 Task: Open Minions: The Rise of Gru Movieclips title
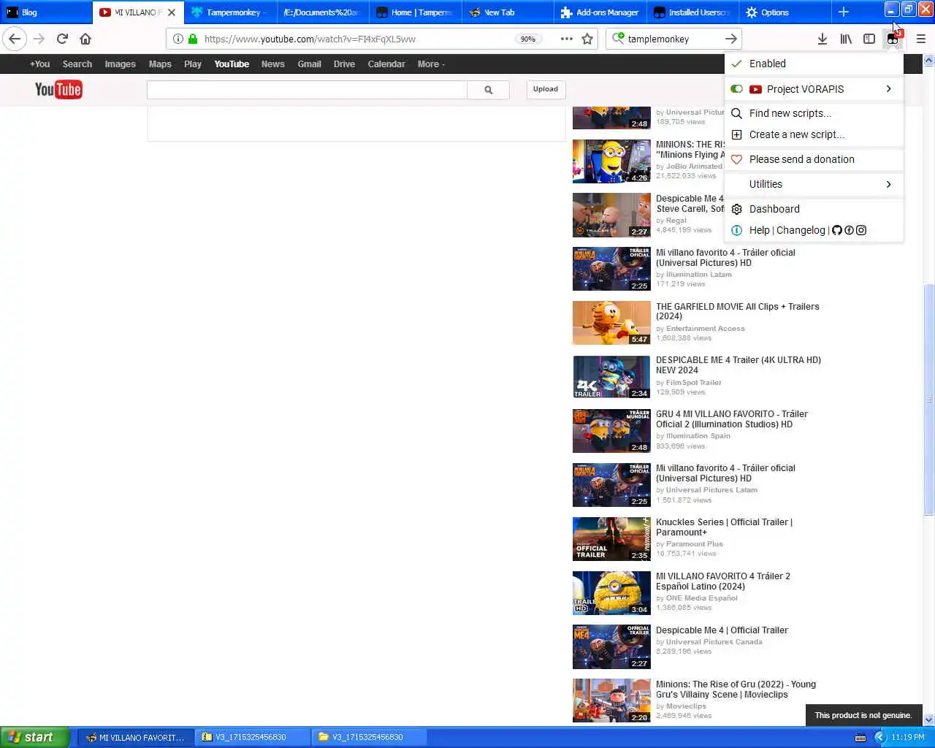[x=736, y=690]
